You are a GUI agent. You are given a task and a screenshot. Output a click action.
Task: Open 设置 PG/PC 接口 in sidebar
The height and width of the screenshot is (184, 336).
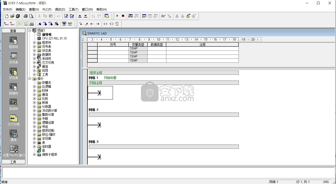pos(14,151)
